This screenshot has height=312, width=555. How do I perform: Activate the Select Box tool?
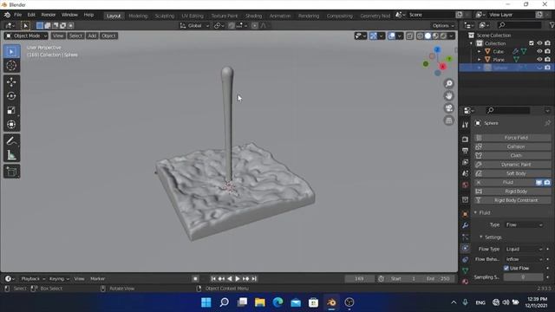coord(11,52)
